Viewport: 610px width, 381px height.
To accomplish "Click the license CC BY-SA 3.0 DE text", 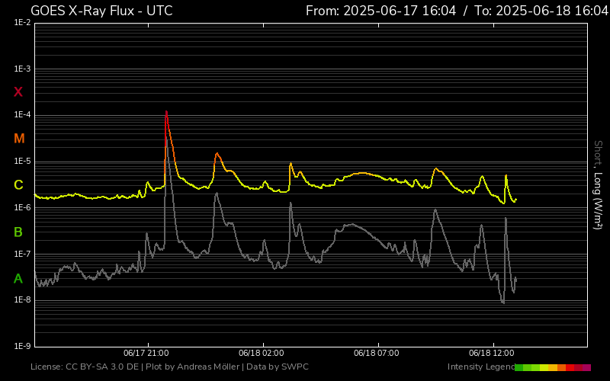I will pyautogui.click(x=85, y=367).
